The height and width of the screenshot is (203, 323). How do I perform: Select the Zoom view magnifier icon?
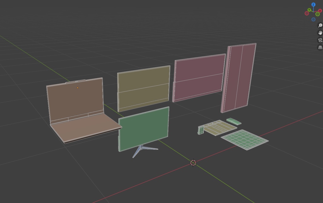pyautogui.click(x=320, y=25)
